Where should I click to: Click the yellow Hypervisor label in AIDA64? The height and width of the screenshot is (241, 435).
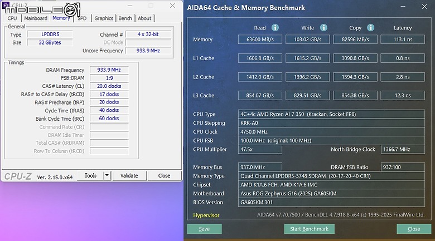pyautogui.click(x=206, y=215)
